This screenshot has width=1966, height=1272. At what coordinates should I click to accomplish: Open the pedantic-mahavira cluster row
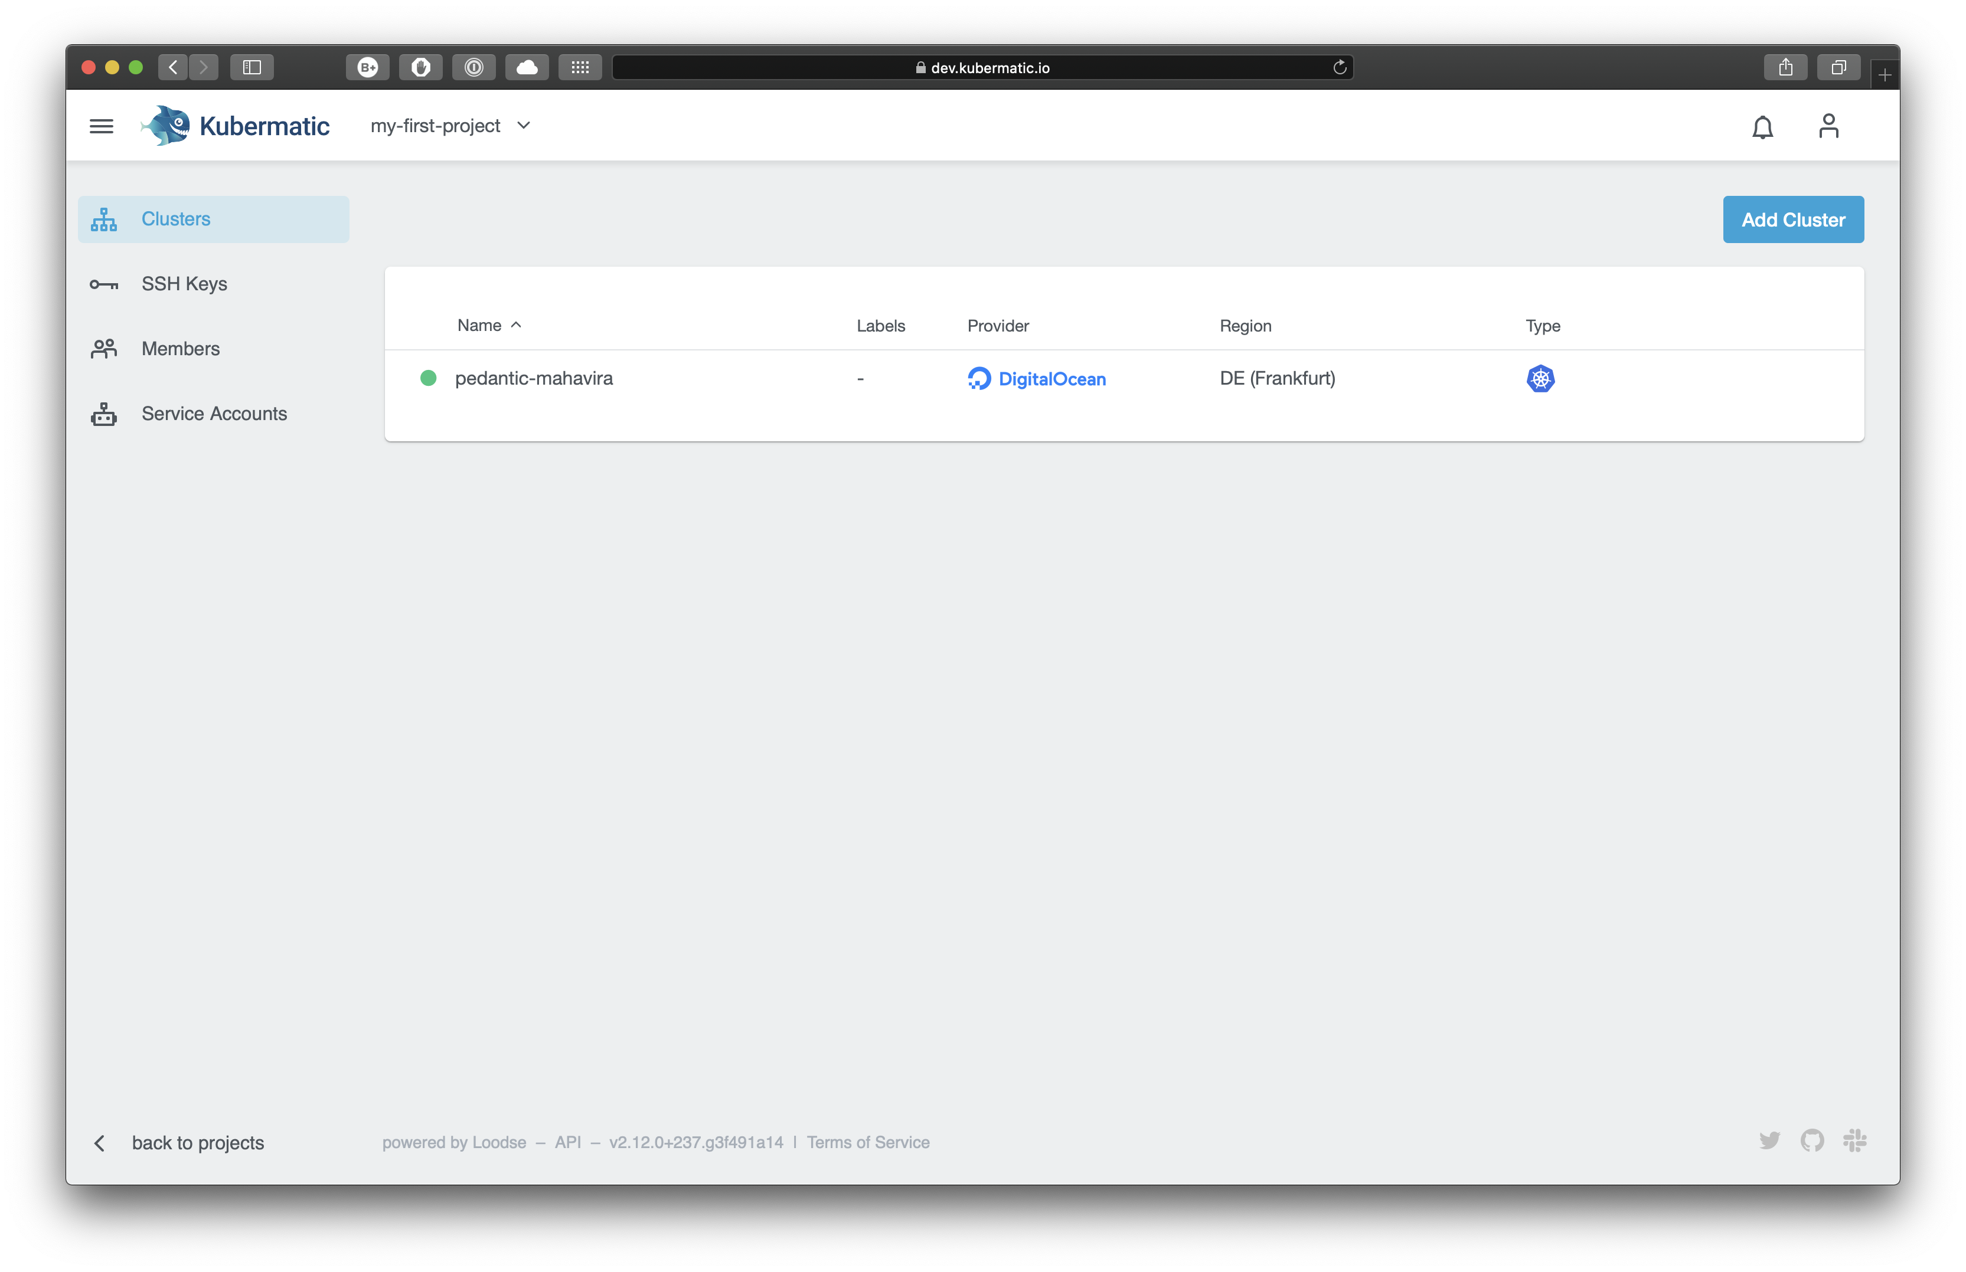point(534,378)
